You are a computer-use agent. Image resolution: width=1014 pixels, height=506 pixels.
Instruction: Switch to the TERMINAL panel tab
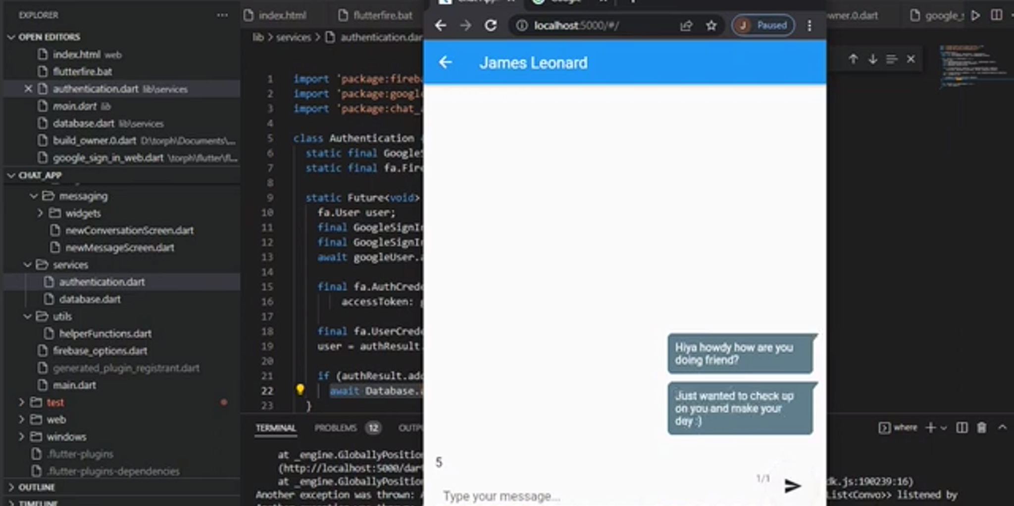point(276,428)
